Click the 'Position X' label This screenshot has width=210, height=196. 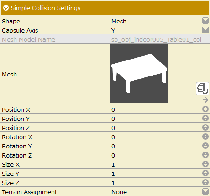tap(16, 109)
